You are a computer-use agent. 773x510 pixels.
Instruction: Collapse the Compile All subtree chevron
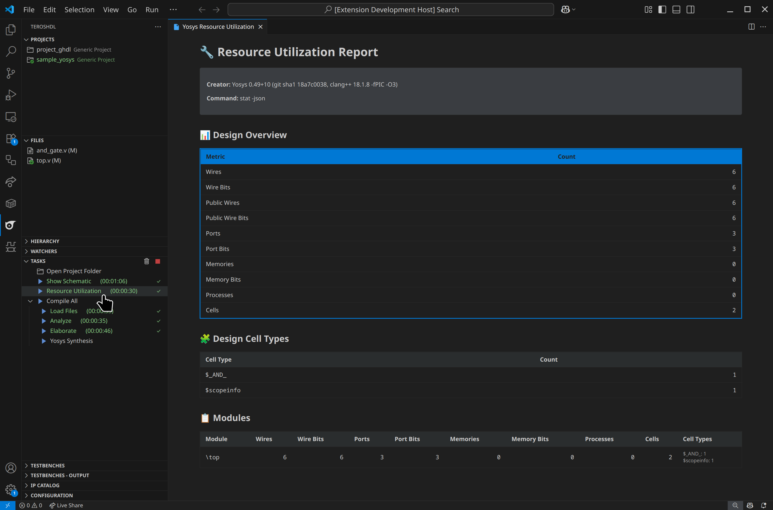[30, 301]
